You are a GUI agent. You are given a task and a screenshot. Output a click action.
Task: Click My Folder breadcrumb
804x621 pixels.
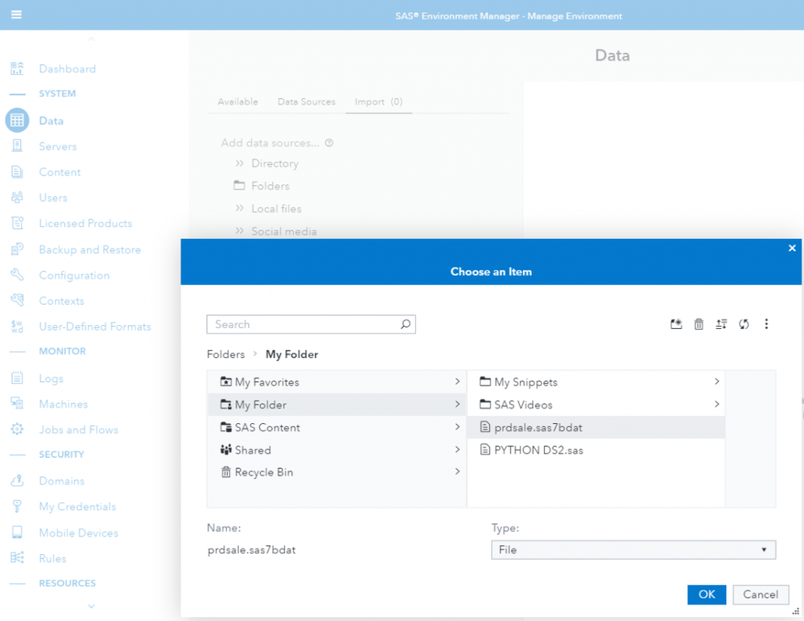click(x=292, y=354)
